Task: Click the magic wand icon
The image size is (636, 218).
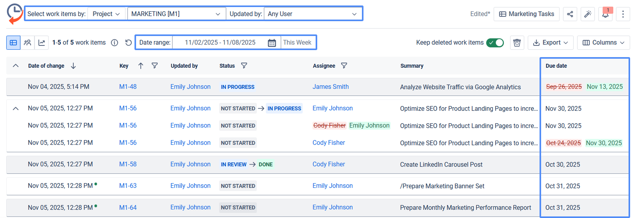Action: (587, 14)
